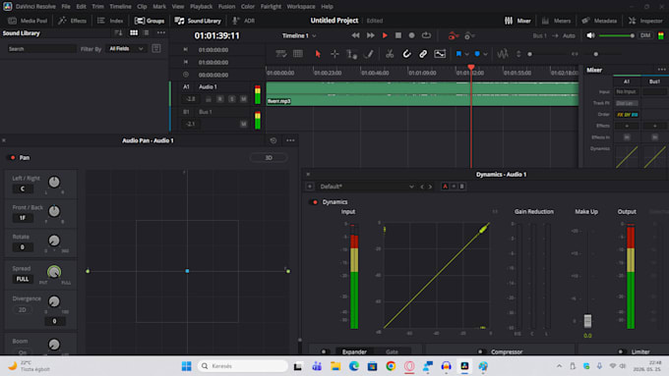This screenshot has height=376, width=669.
Task: Reset the Audio Pan panel
Action: pos(274,140)
